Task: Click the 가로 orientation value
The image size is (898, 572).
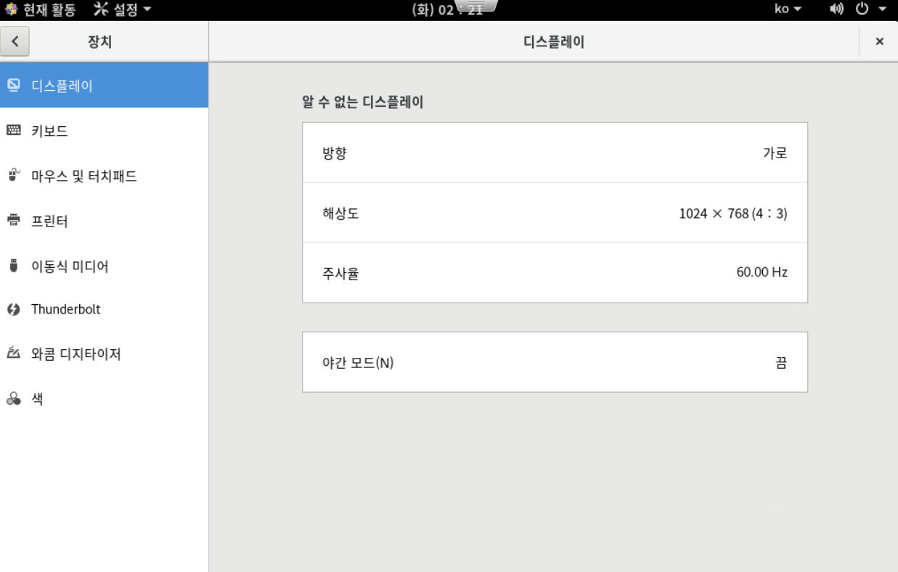Action: tap(775, 153)
